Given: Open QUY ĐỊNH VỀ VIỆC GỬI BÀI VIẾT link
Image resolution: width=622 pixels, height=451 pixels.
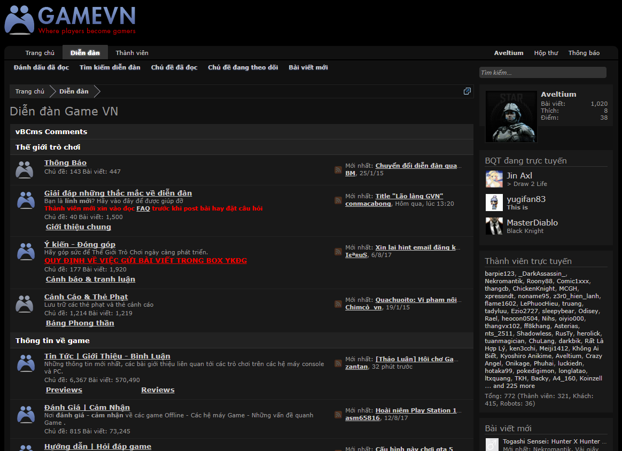Looking at the screenshot, I should 145,261.
